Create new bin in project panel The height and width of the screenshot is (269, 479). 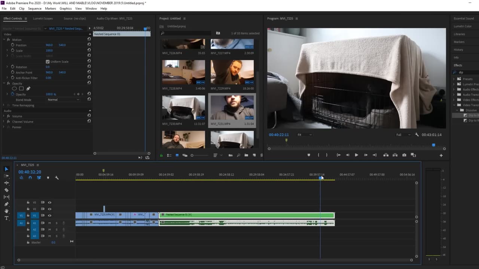coord(246,155)
